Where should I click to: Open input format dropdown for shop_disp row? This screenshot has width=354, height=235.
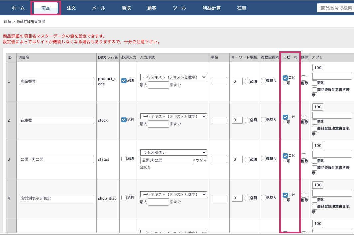click(173, 194)
